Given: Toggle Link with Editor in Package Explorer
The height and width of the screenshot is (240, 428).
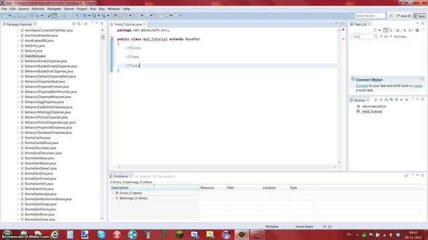Looking at the screenshot, I should [x=79, y=24].
